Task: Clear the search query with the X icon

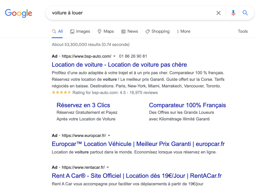Action: point(218,13)
